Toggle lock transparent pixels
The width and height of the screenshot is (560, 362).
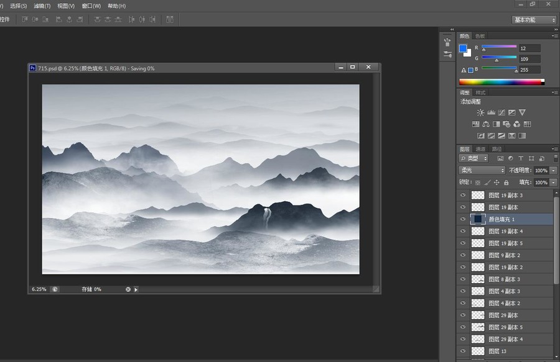(478, 183)
